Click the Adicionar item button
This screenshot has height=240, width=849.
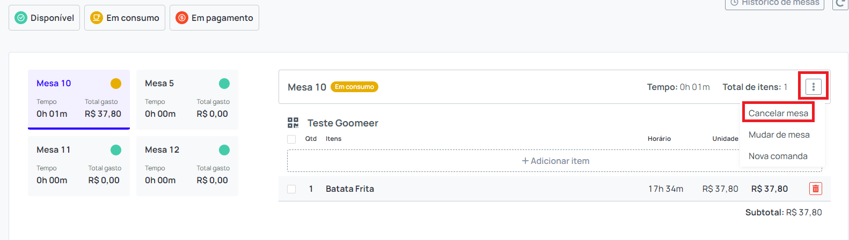point(555,161)
